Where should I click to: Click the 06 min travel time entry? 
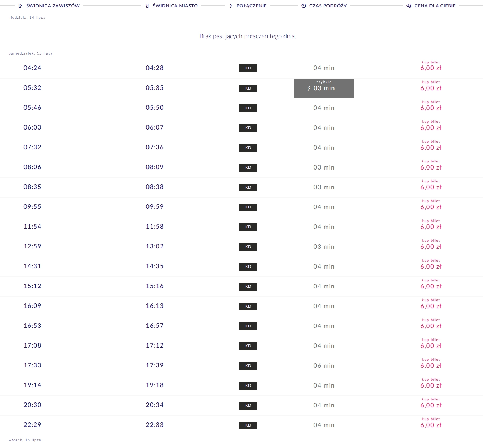tap(324, 366)
